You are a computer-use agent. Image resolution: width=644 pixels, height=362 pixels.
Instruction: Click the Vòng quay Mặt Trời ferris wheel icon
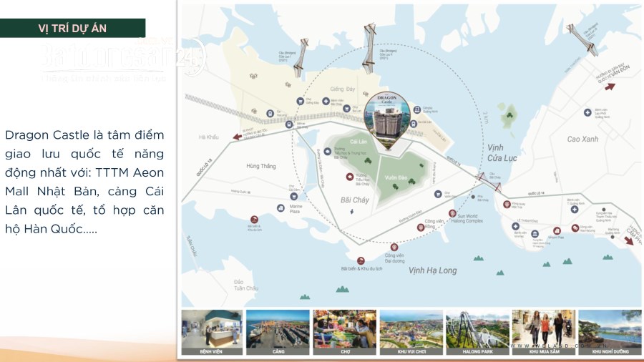click(507, 205)
